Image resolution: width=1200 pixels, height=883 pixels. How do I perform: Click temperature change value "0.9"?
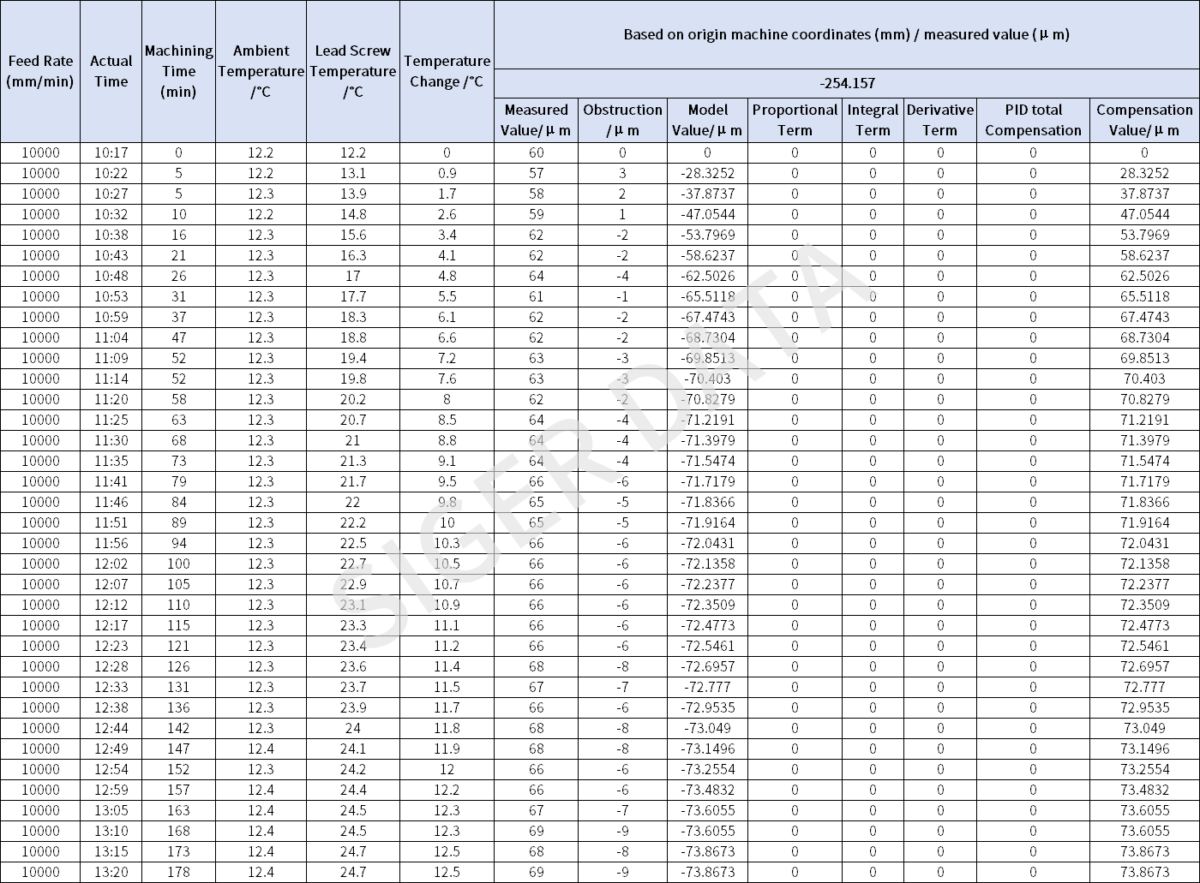(x=447, y=173)
